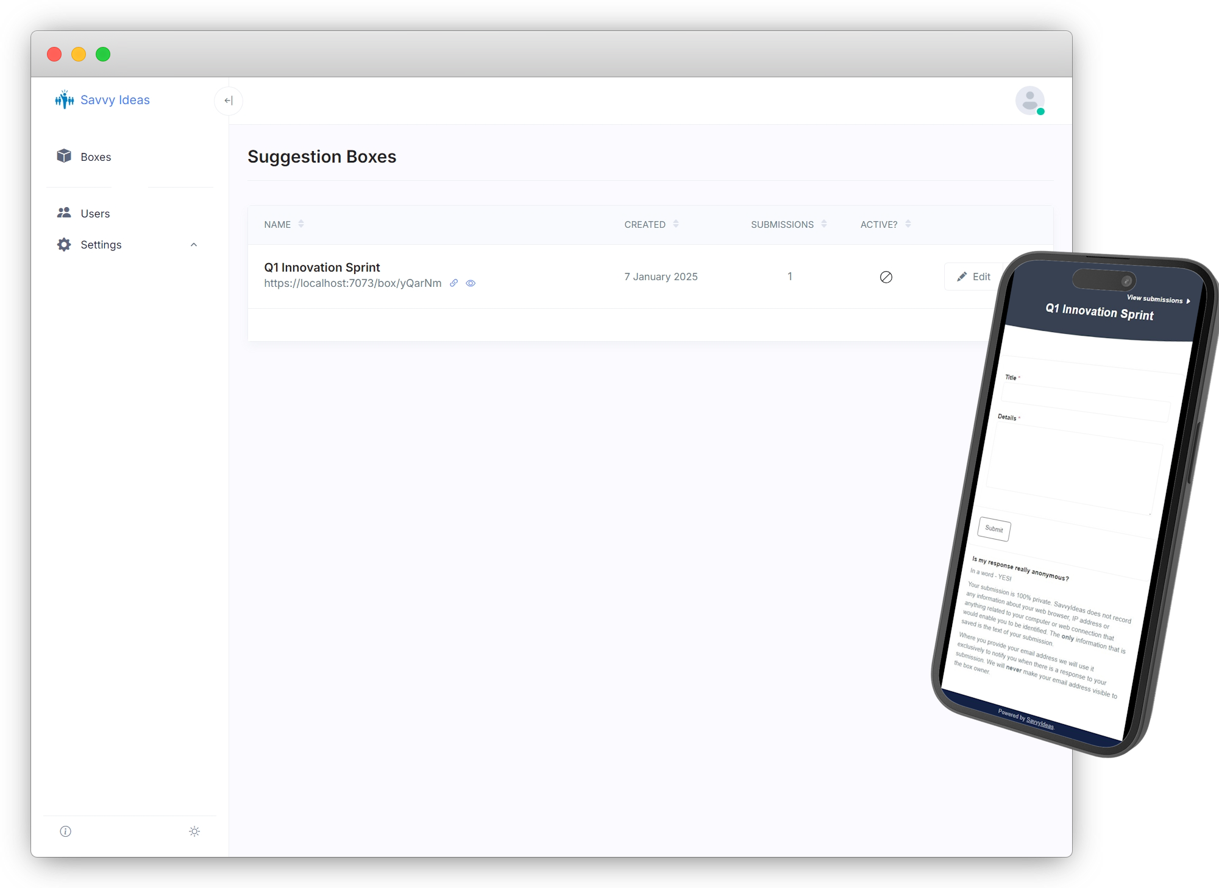Screen dimensions: 1219x888
Task: Click the edit pencil icon for Q1 Innovation Sprint
Action: point(962,276)
